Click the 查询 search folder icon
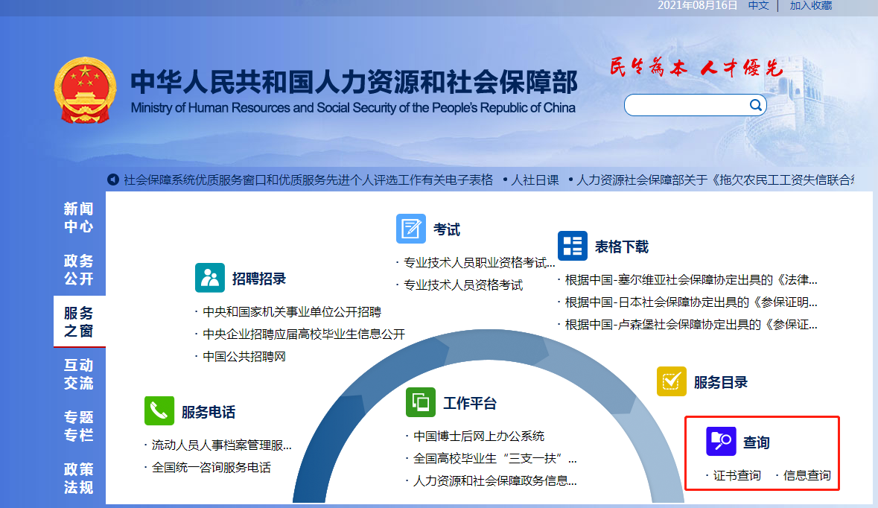878x508 pixels. point(721,442)
